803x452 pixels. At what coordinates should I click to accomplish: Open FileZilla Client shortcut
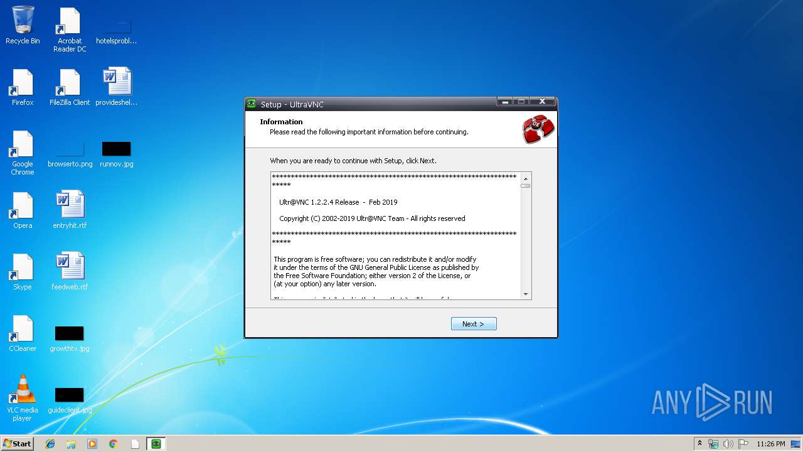pos(70,87)
